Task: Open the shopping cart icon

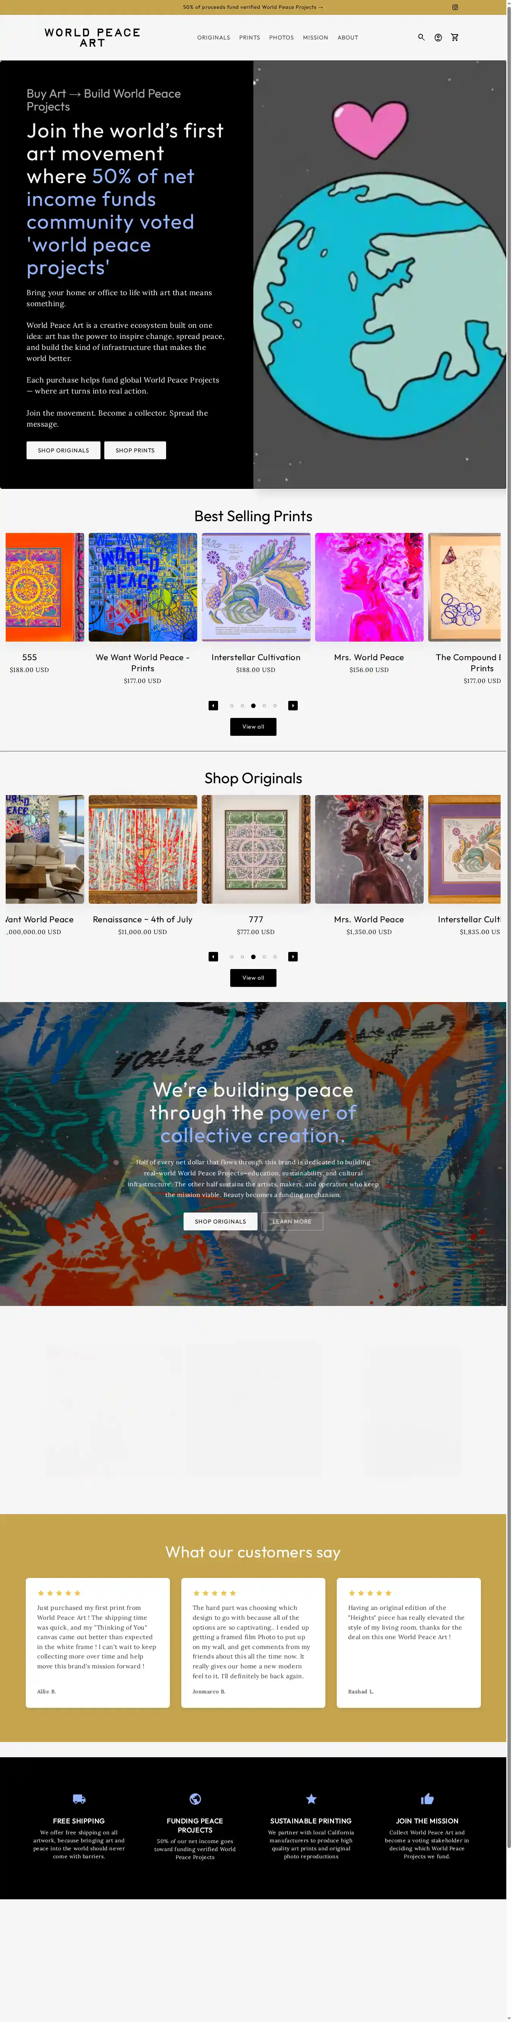Action: coord(455,38)
